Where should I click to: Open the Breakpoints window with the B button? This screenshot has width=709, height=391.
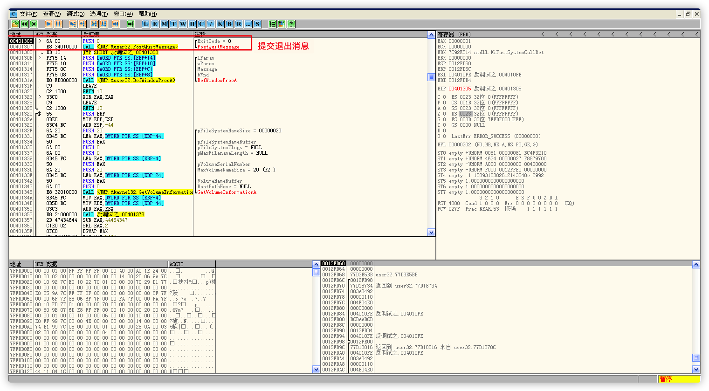click(230, 24)
